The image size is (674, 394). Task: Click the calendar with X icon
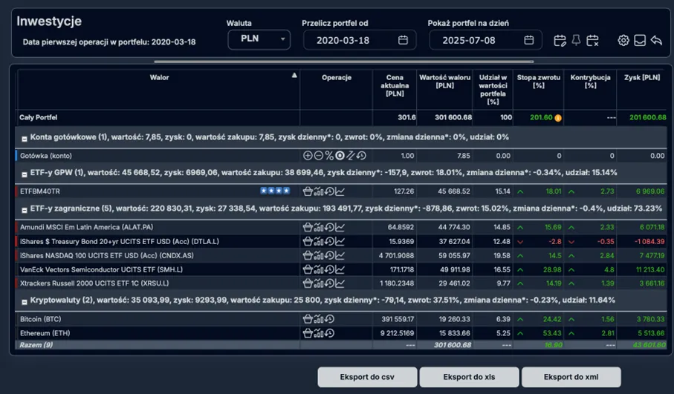(x=592, y=40)
